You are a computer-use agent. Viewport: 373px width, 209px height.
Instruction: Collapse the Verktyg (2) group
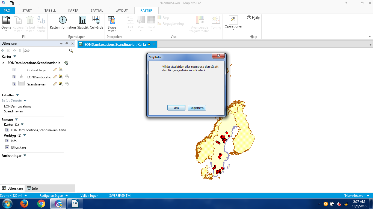point(25,135)
